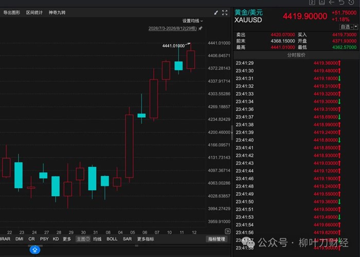Viewport: 360px width, 257px height.
Task: Click the blue upload arrow badge
Action: (35, 250)
